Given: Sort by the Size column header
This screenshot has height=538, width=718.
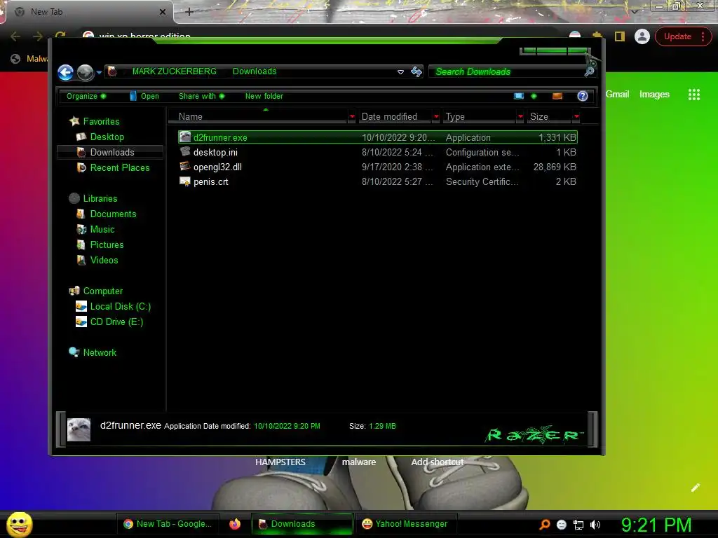Looking at the screenshot, I should [550, 117].
